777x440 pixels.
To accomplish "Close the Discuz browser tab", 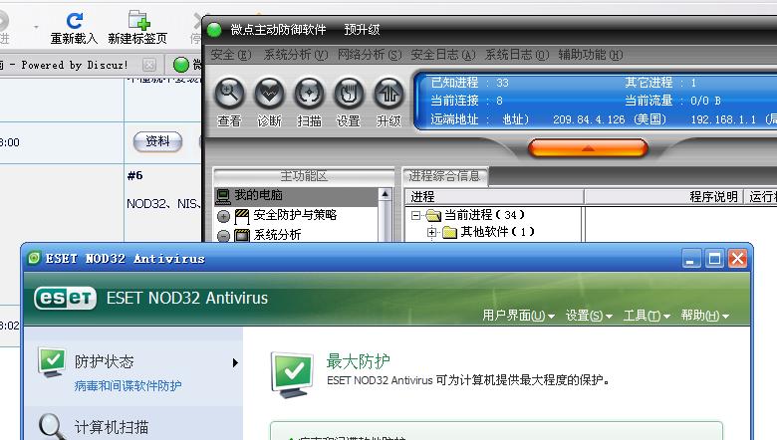I will (148, 65).
